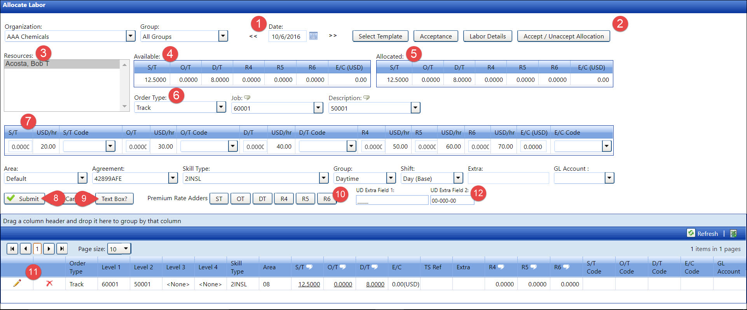Open the Date calendar picker icon
The image size is (747, 310).
tap(313, 36)
